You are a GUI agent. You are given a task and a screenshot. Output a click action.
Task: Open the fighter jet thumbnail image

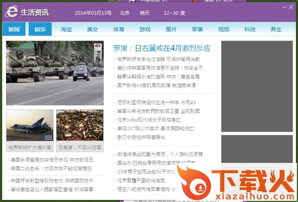coord(29,126)
